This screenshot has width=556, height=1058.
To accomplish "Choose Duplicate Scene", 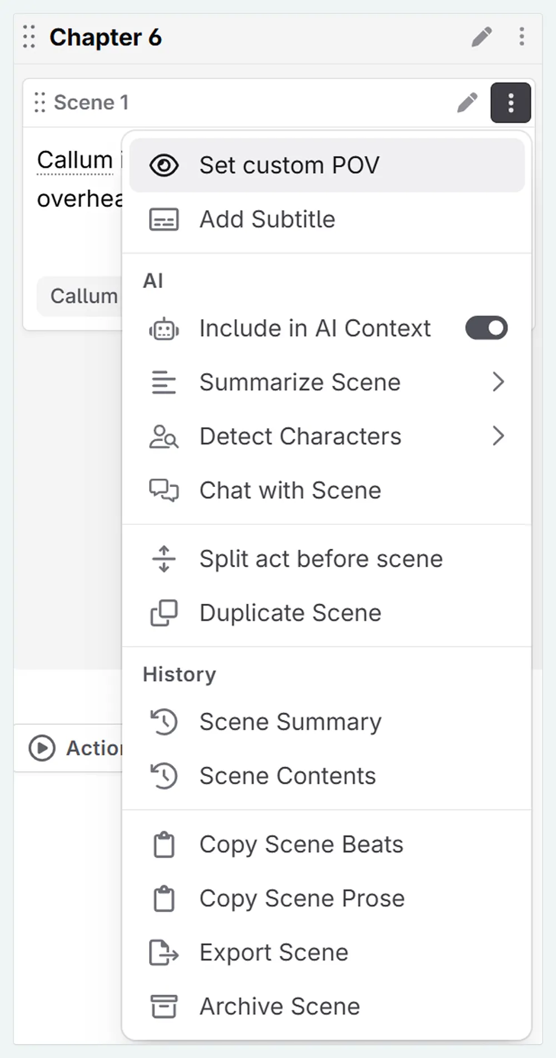I will (290, 613).
